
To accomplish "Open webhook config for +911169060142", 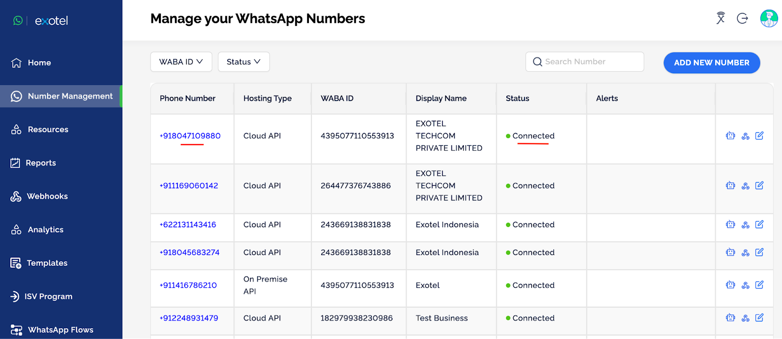I will [745, 186].
